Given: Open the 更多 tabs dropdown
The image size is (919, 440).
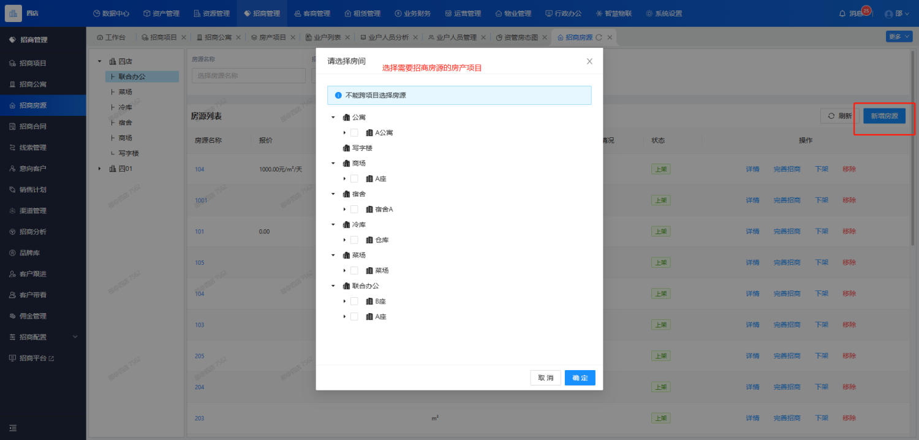Looking at the screenshot, I should [899, 37].
